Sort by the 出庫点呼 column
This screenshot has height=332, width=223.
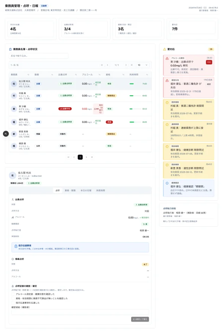click(76, 75)
